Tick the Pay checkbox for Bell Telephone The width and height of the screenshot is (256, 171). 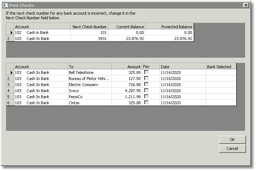146,72
